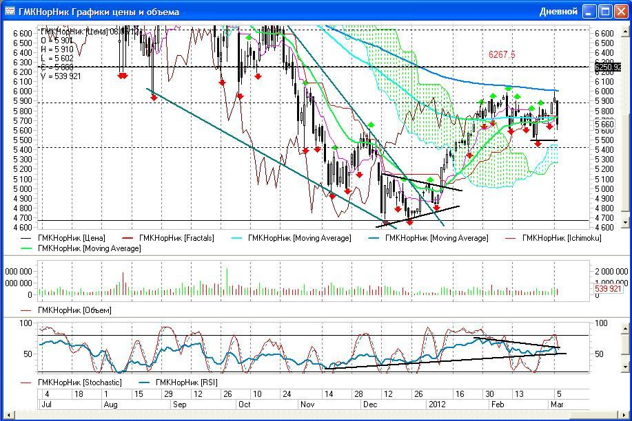Click the O = 5 901 open price value
The height and width of the screenshot is (421, 632).
(x=57, y=41)
